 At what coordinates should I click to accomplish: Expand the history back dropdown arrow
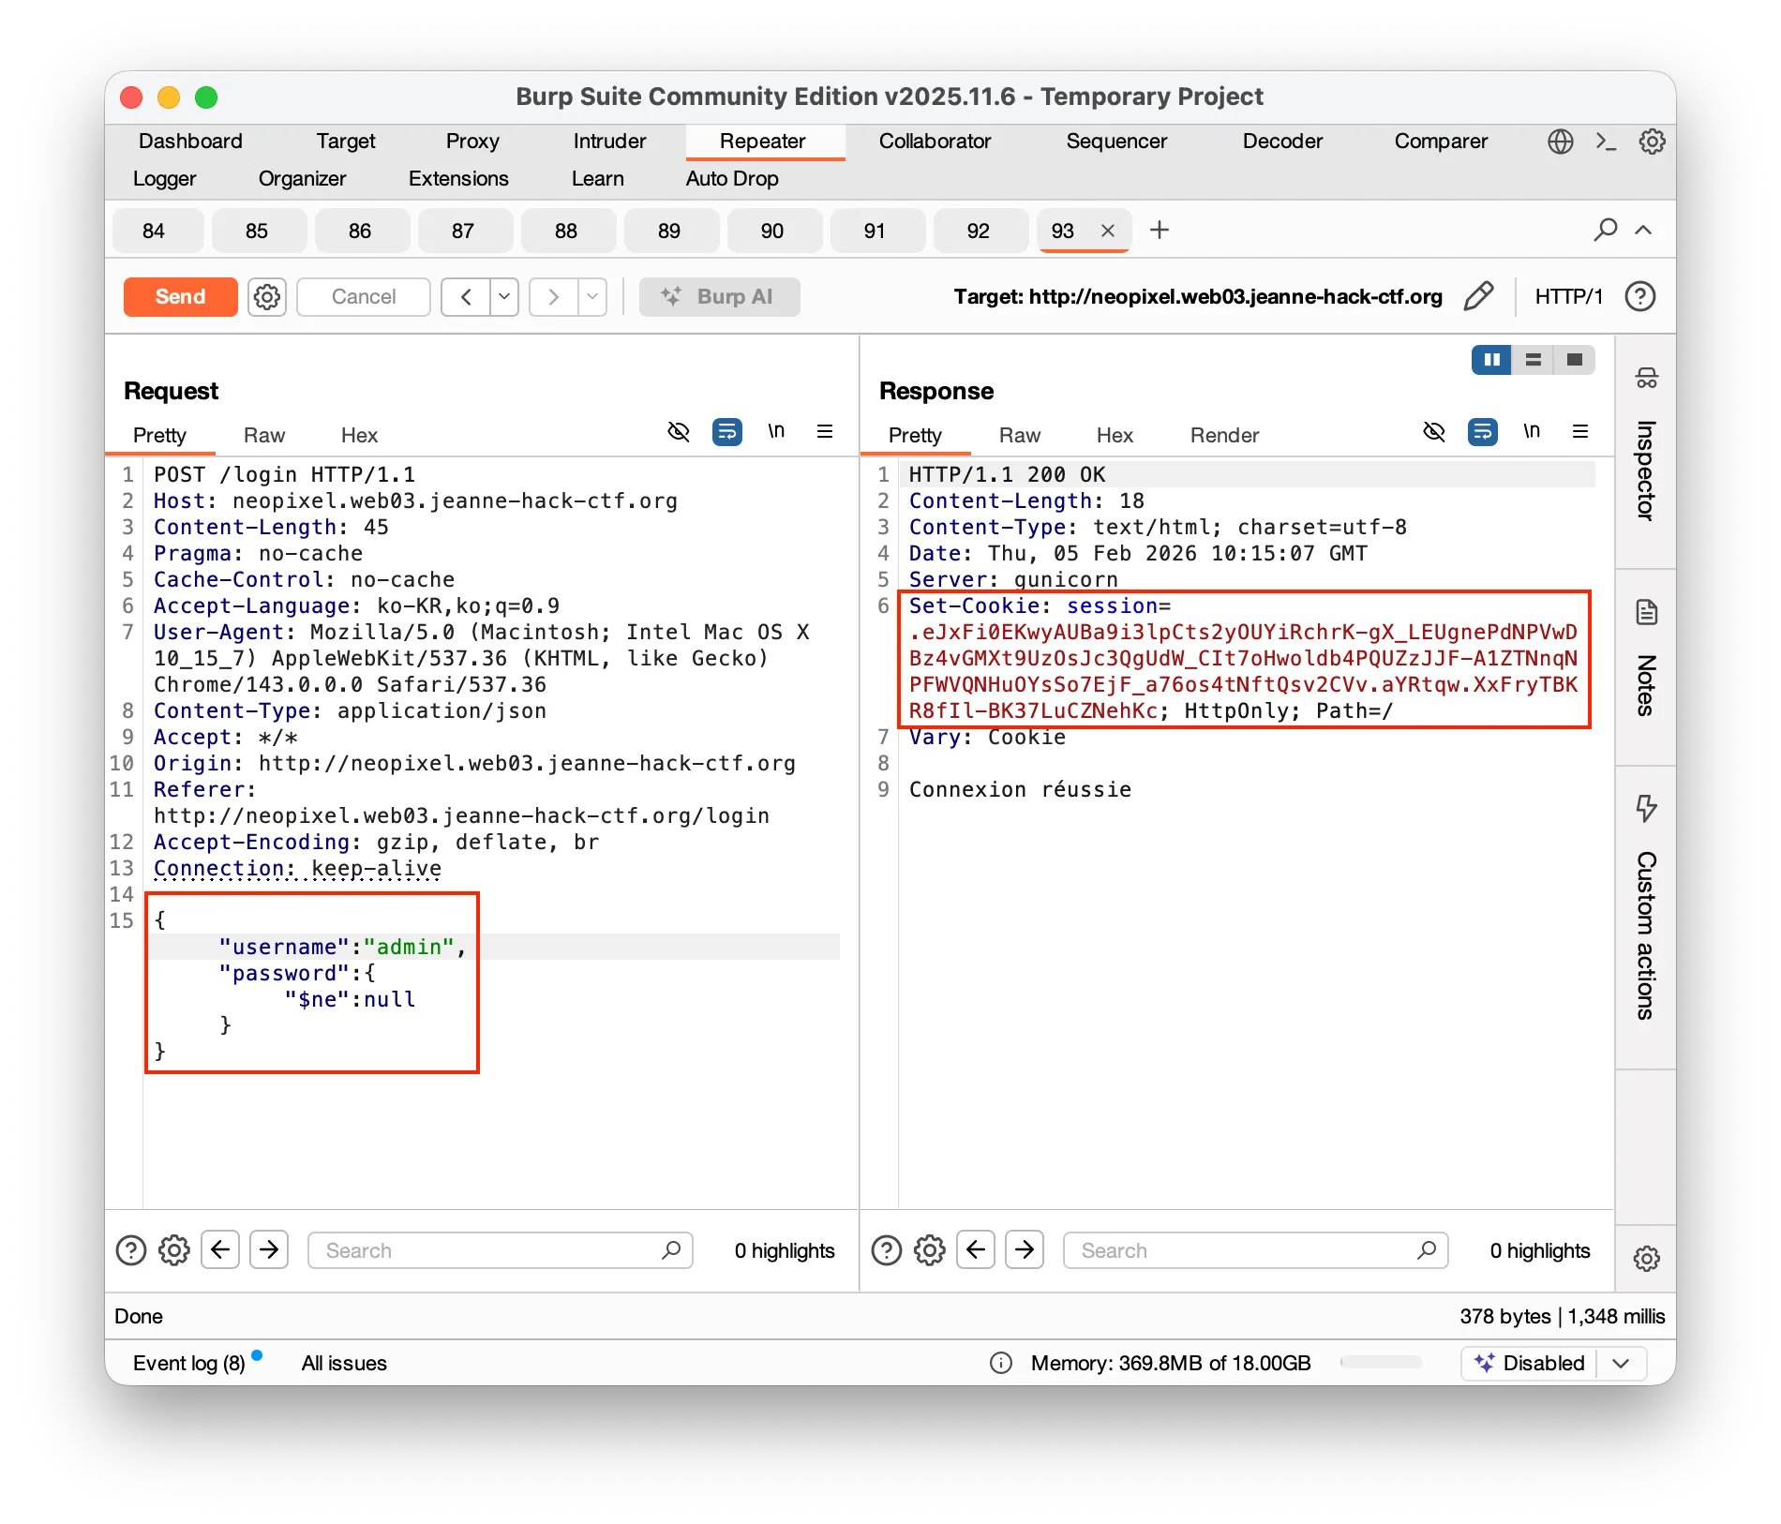(x=504, y=297)
